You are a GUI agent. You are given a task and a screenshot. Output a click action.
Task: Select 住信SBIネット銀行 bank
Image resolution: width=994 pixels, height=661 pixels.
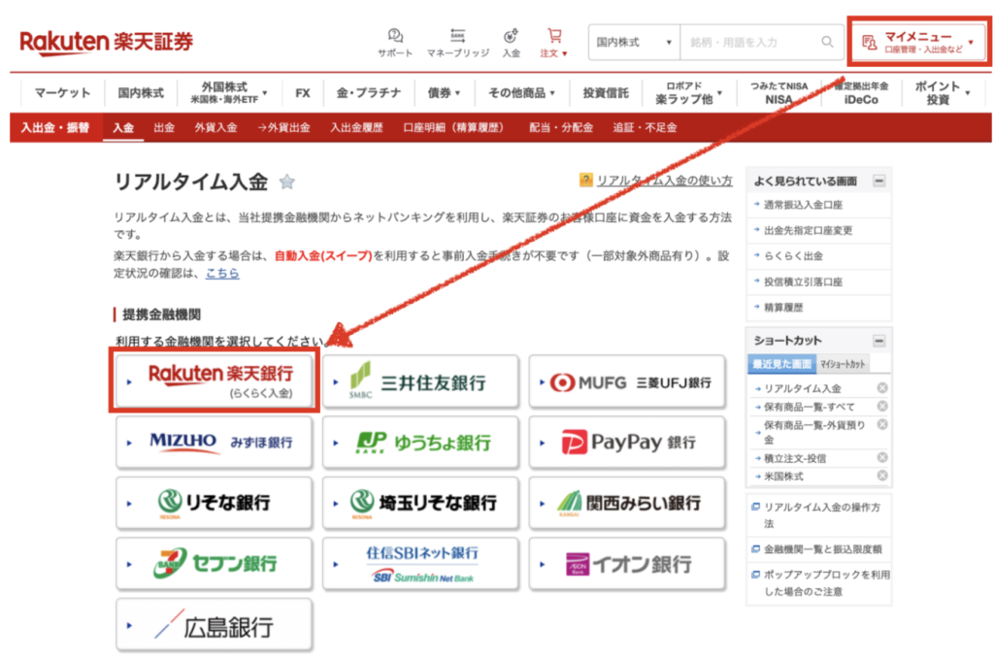tap(421, 563)
